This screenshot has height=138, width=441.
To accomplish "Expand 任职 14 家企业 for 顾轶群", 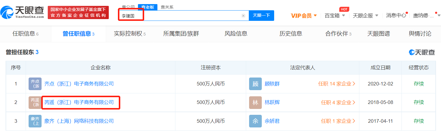I will pos(337,84).
